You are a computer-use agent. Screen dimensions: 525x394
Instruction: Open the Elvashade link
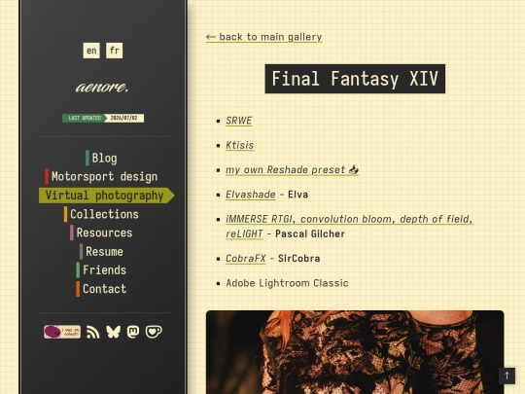[x=251, y=195]
